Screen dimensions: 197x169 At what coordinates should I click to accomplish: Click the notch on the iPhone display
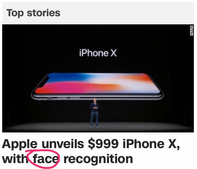tap(43, 82)
